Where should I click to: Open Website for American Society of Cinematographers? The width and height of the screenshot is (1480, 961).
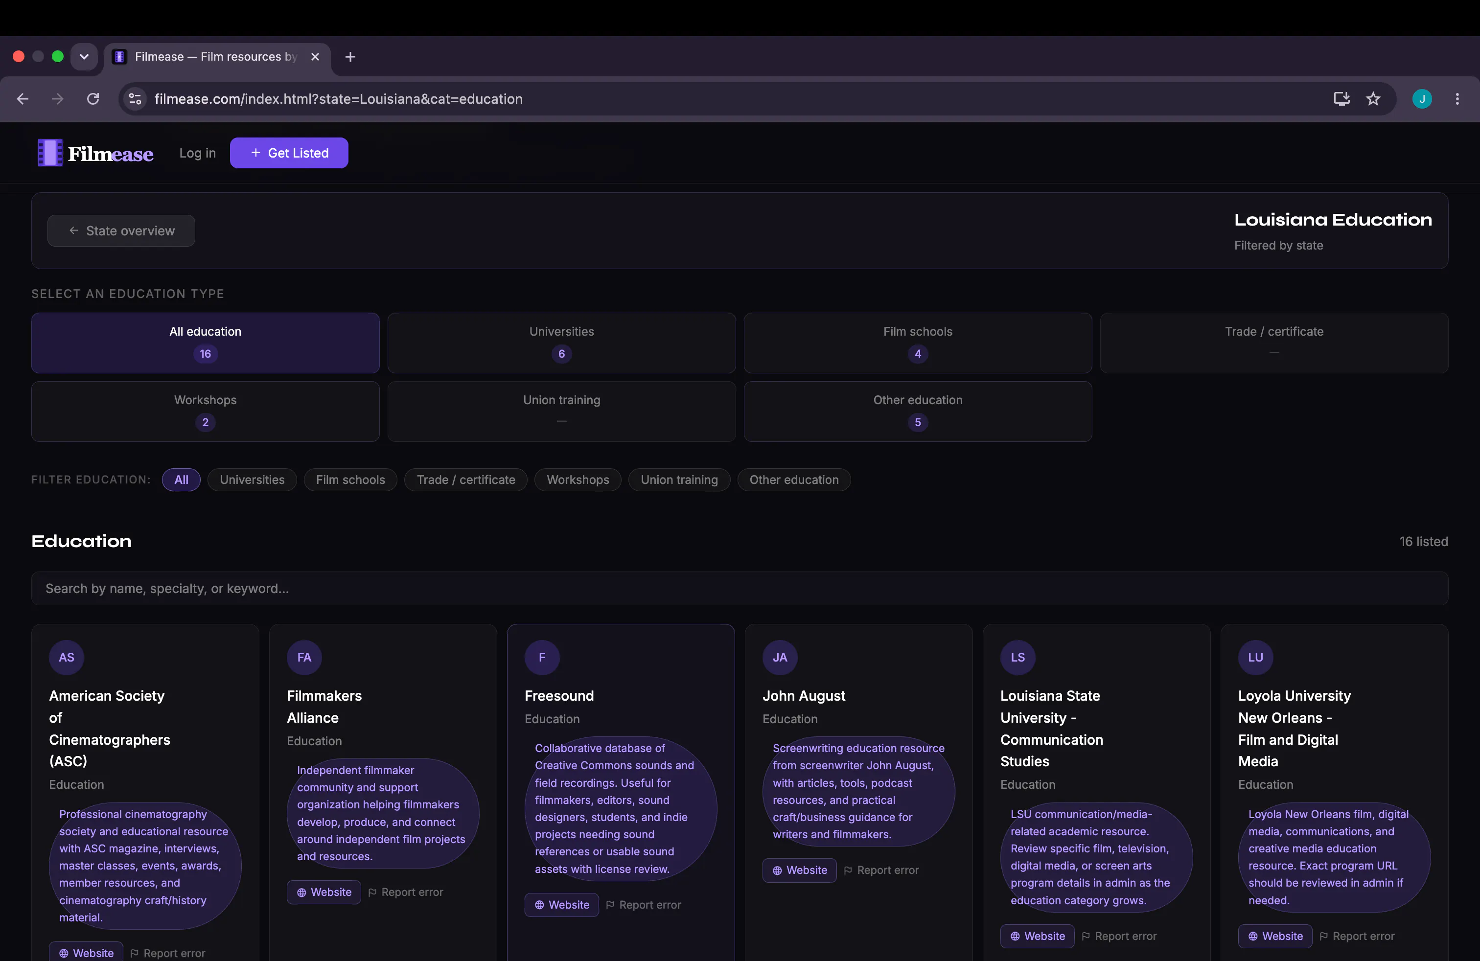[x=86, y=952]
